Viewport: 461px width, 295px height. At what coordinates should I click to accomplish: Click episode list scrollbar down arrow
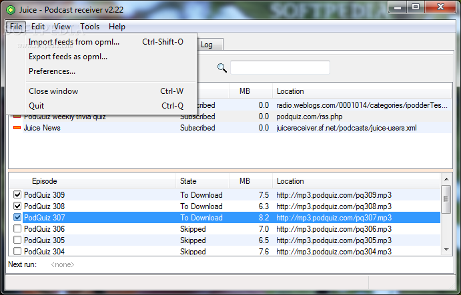click(x=446, y=250)
